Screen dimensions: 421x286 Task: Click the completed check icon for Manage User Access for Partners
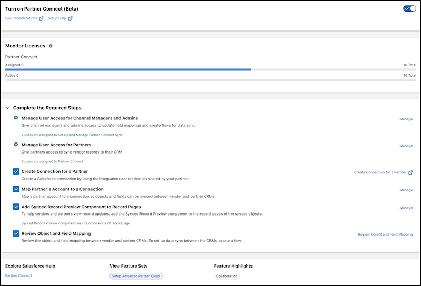click(16, 145)
